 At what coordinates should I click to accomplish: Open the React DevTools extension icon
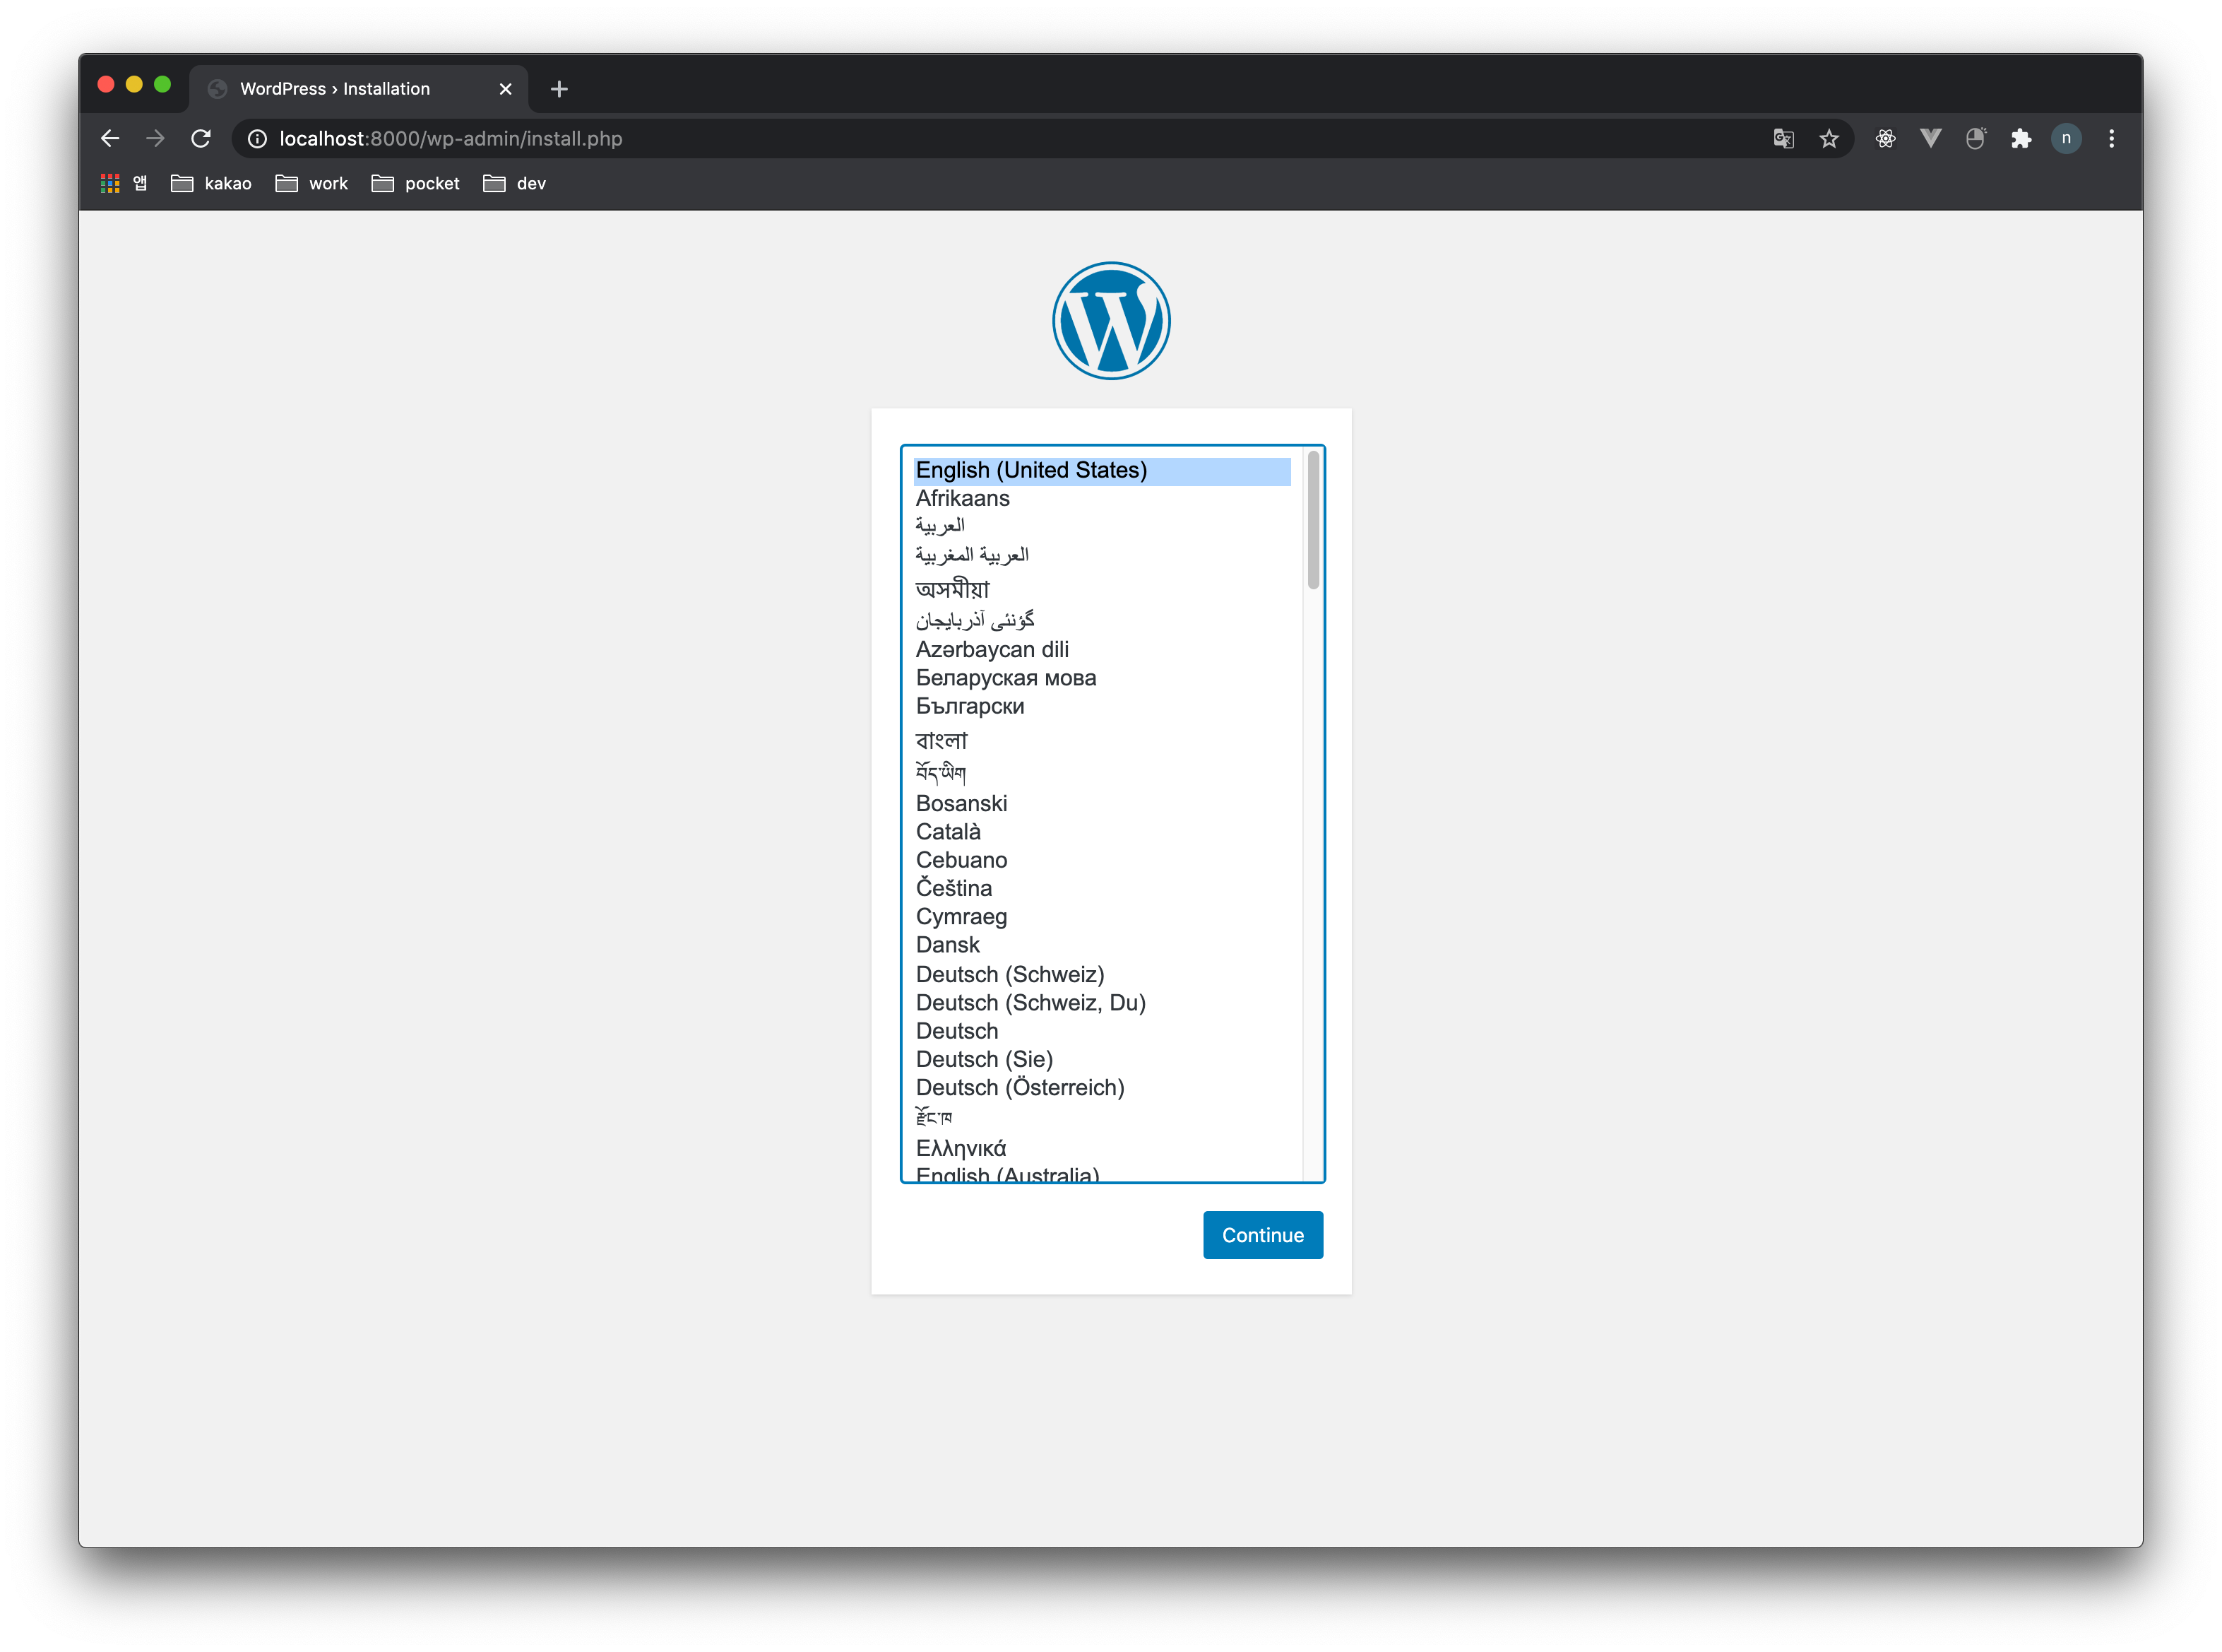1885,139
